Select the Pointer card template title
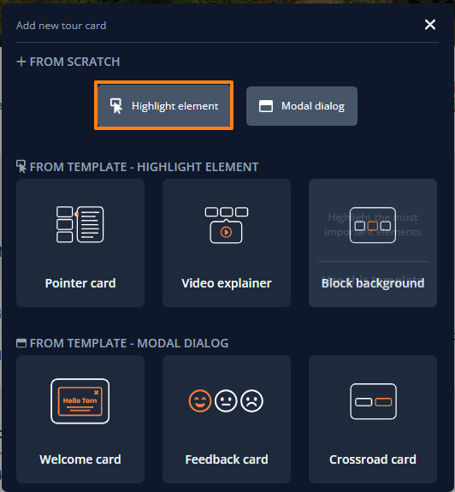The width and height of the screenshot is (455, 492). tap(80, 283)
